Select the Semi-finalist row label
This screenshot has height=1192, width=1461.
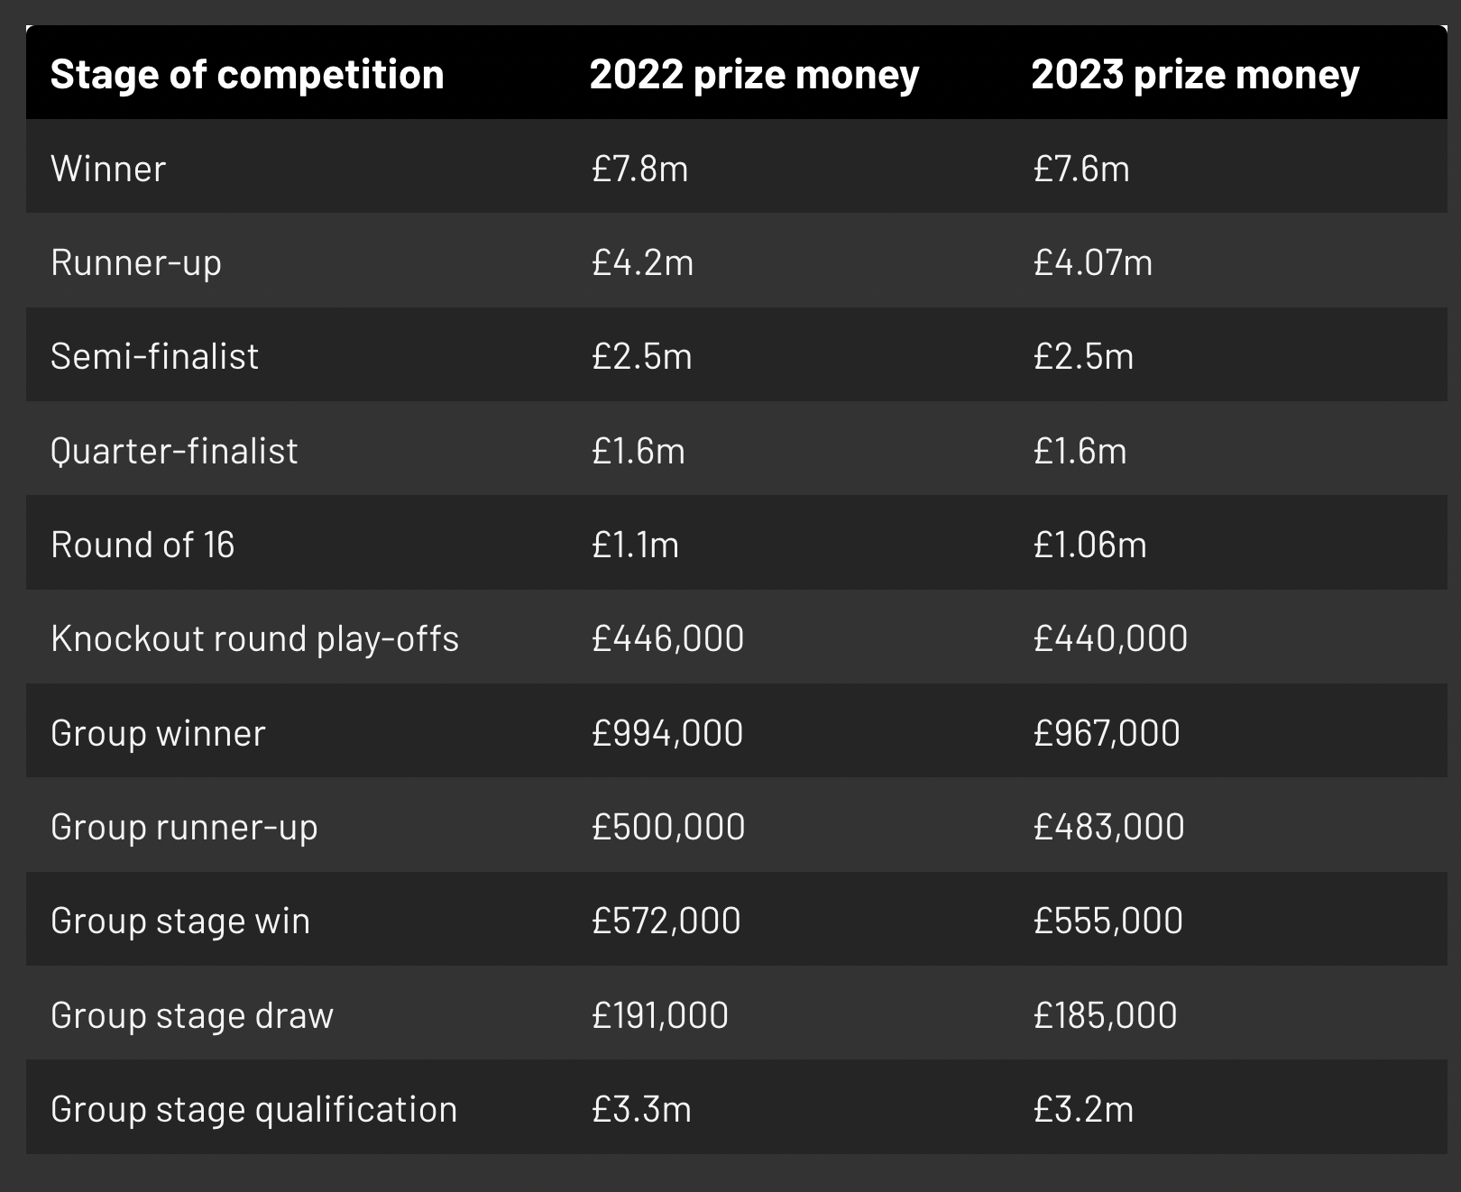154,357
